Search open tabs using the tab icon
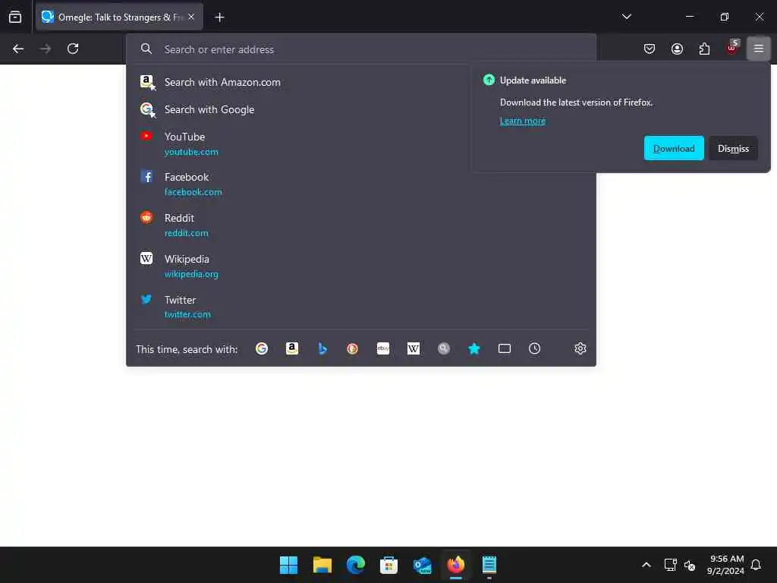The image size is (777, 583). [505, 348]
